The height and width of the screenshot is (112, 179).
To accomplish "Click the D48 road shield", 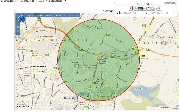I will coord(31,50).
